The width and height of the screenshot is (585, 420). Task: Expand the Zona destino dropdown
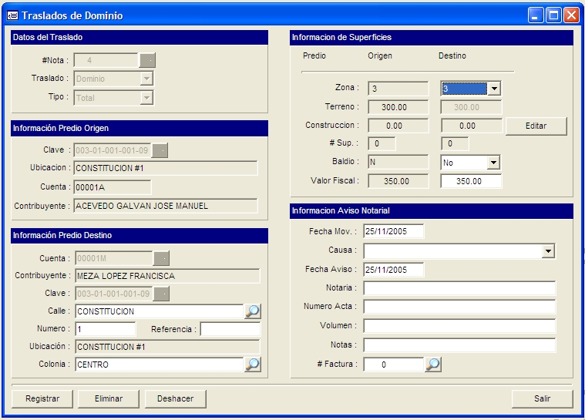494,89
